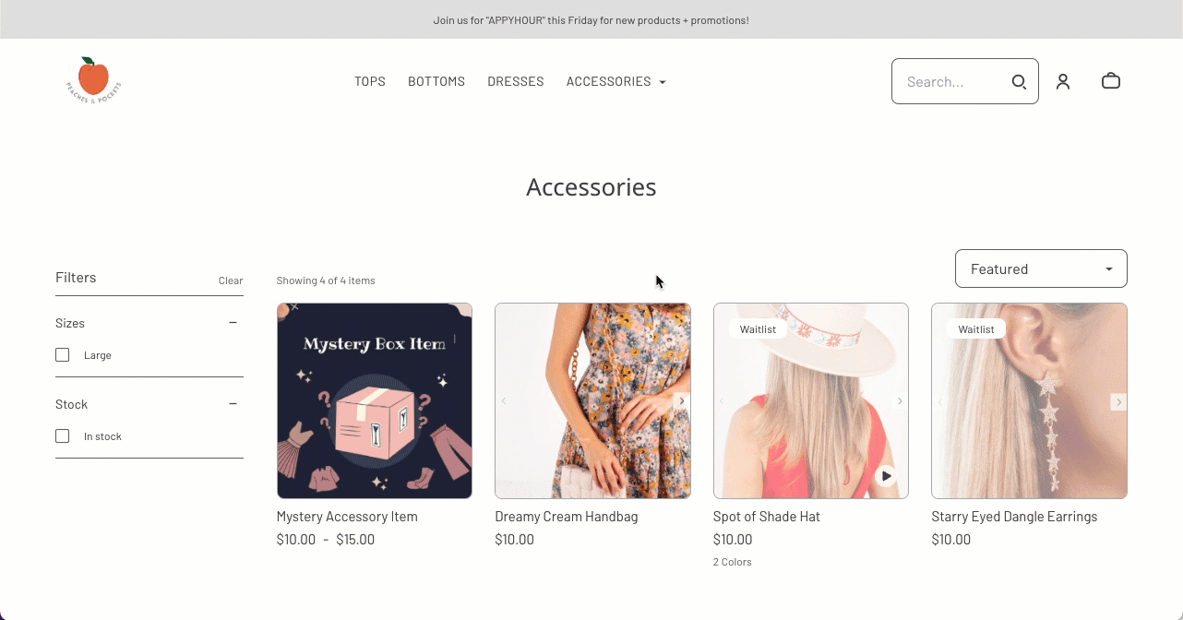Click the Clear filters link
The width and height of the screenshot is (1183, 620).
[231, 280]
